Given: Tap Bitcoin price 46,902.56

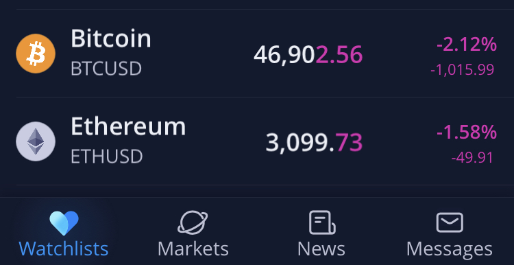Looking at the screenshot, I should pyautogui.click(x=308, y=55).
